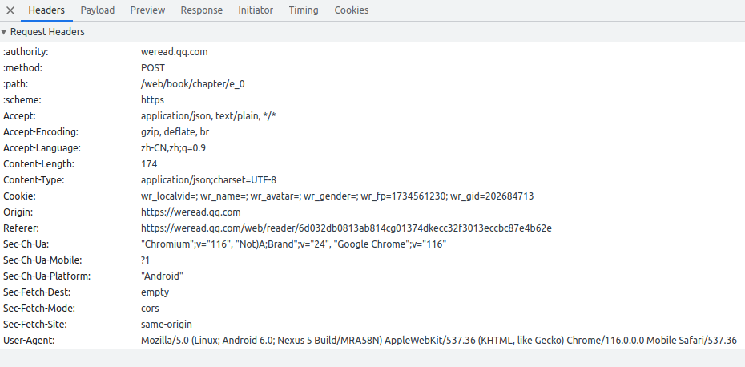Screen dimensions: 745x367
Task: Click the empty fetch dest value
Action: pyautogui.click(x=155, y=292)
